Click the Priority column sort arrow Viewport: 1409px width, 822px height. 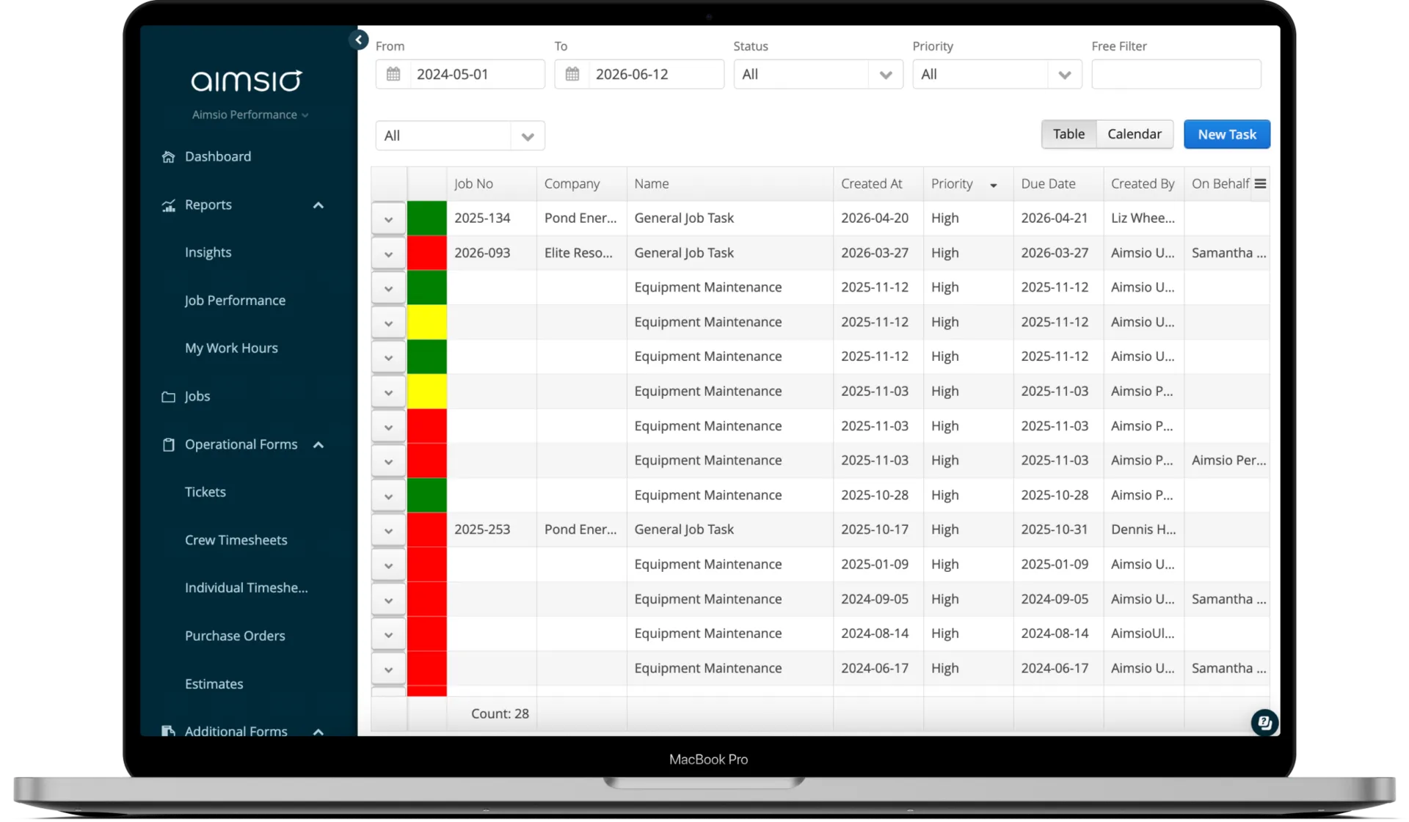click(994, 185)
